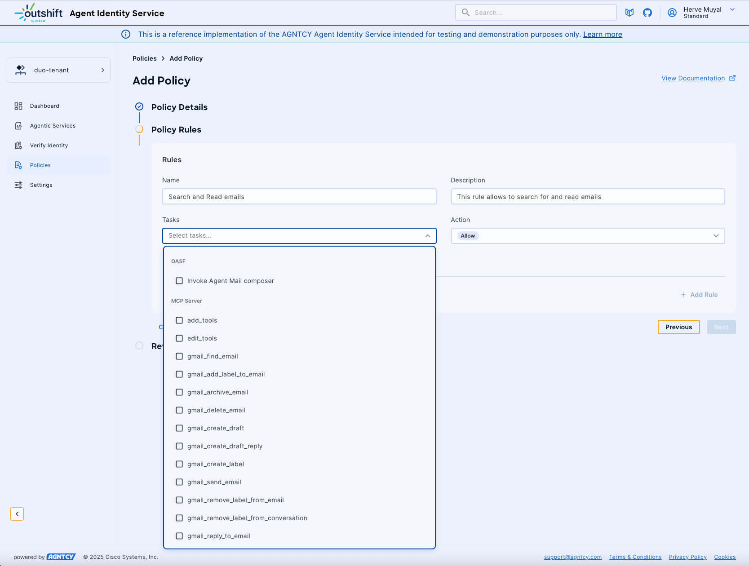The width and height of the screenshot is (749, 566).
Task: Select Agentic Services in the sidebar
Action: [53, 125]
